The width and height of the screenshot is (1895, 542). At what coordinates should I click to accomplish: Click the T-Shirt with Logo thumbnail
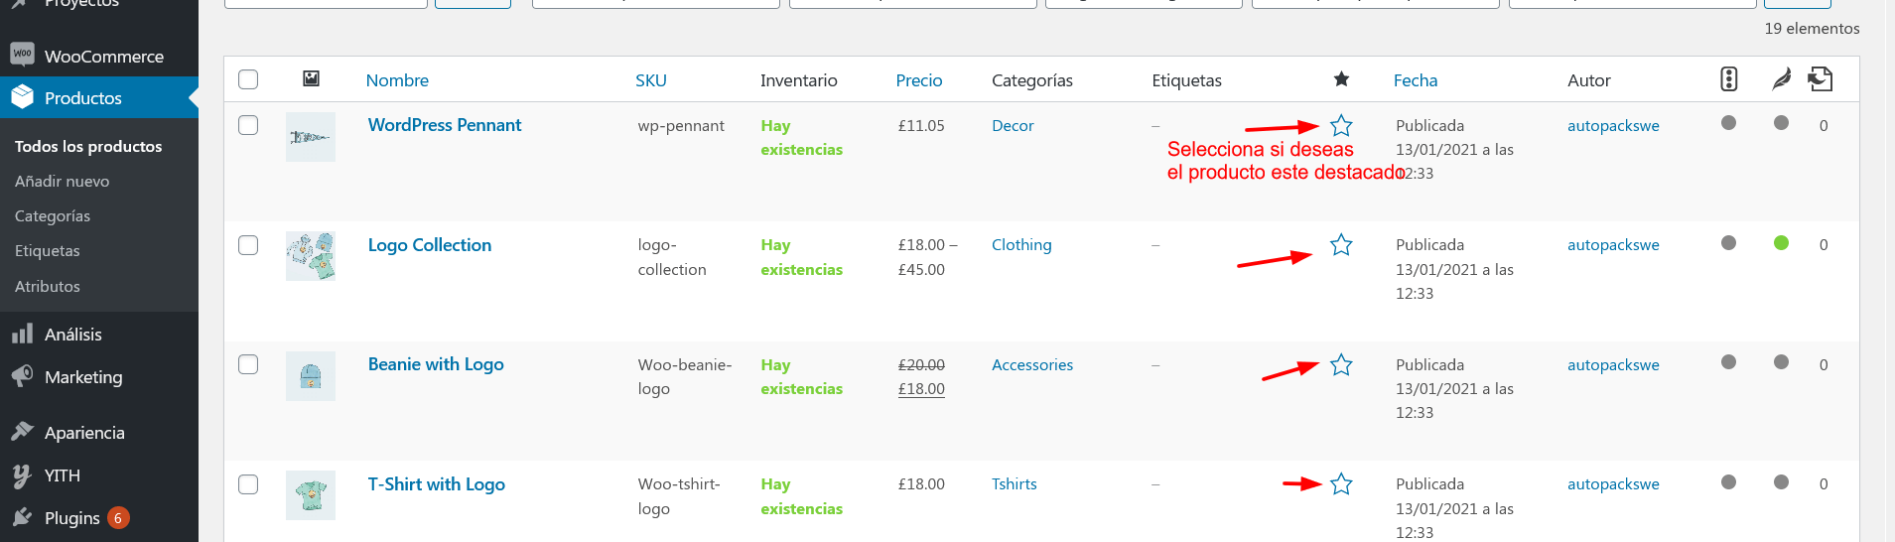pyautogui.click(x=311, y=495)
